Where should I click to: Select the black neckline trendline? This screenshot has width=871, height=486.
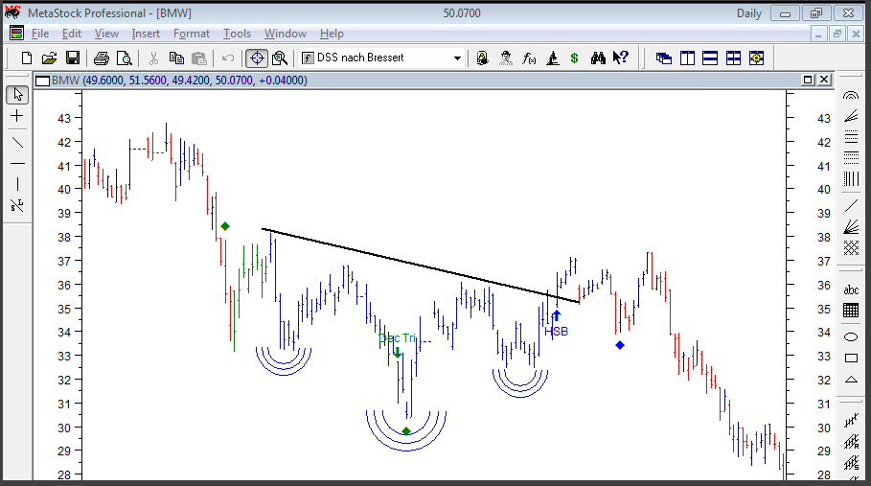click(x=421, y=266)
